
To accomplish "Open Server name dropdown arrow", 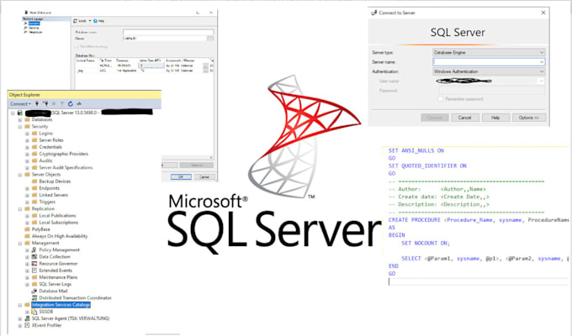I will (x=542, y=62).
